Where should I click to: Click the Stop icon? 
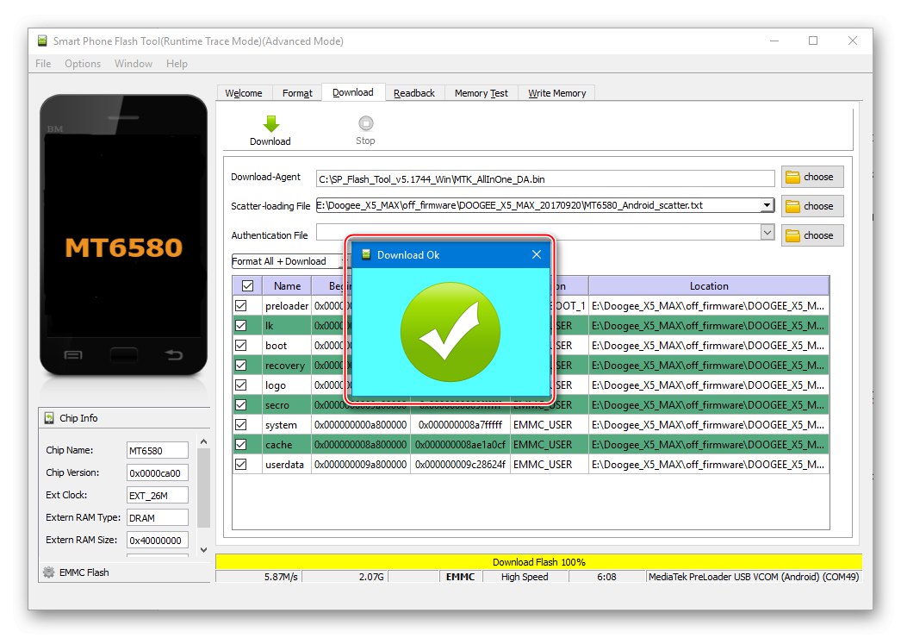[x=365, y=122]
